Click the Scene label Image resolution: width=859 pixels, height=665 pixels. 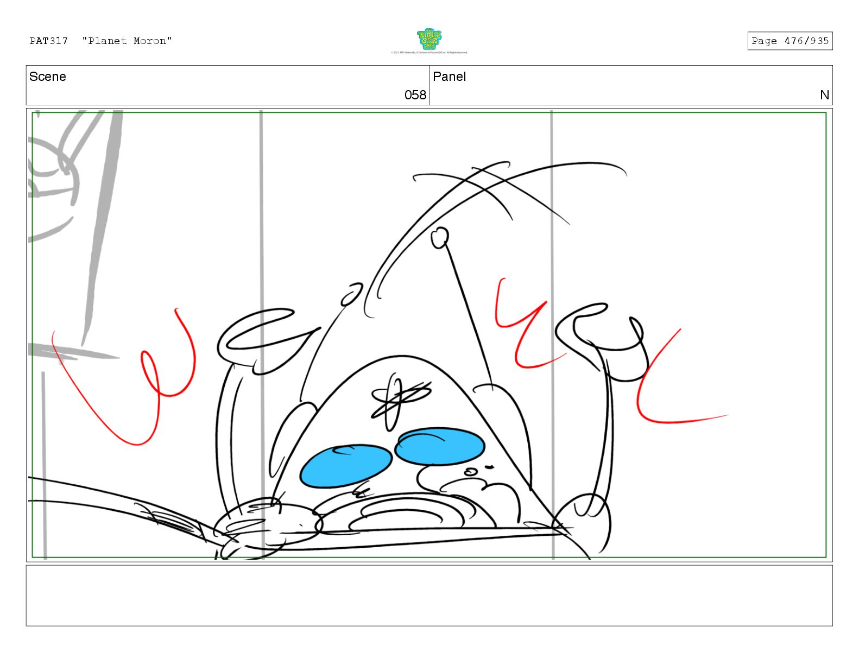point(48,77)
